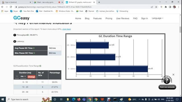Open Onboarding bookmark
This screenshot has height=102, width=182.
122,11
